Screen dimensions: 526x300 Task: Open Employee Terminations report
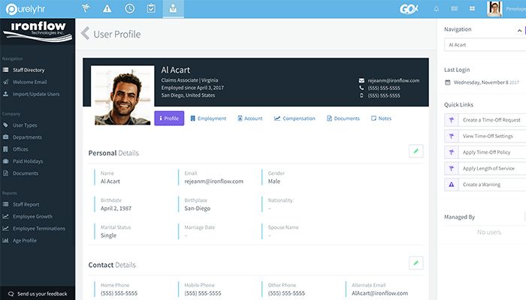pos(39,228)
